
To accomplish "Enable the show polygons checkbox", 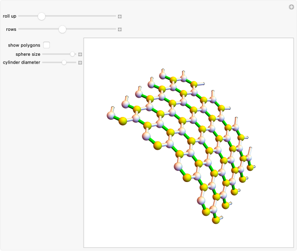I will [x=46, y=45].
